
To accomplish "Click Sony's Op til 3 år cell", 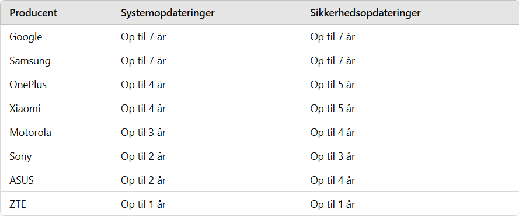I will pyautogui.click(x=410, y=156).
